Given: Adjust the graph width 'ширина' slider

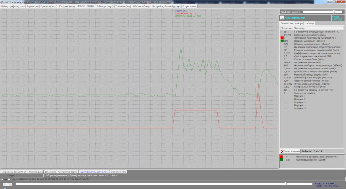Looking at the screenshot, I should click(322, 12).
